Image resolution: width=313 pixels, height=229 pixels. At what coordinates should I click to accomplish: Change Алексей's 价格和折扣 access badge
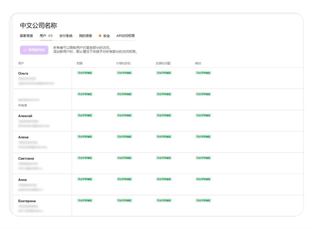[125, 116]
